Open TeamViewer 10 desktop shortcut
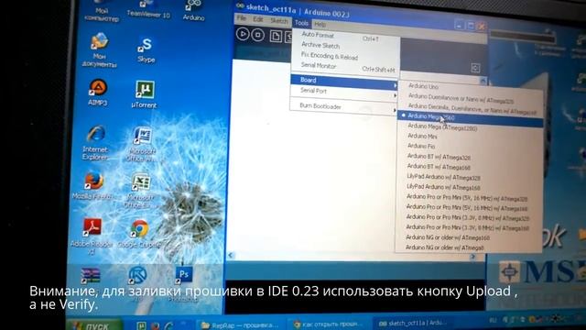The image size is (586, 330). (x=148, y=9)
